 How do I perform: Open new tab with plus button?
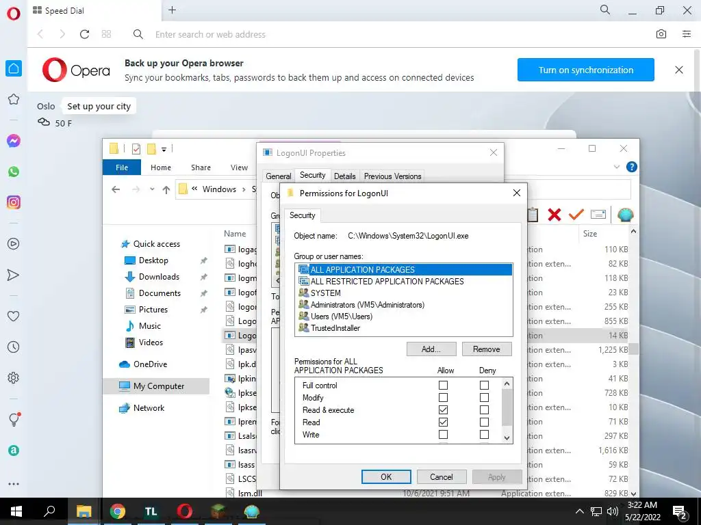172,10
